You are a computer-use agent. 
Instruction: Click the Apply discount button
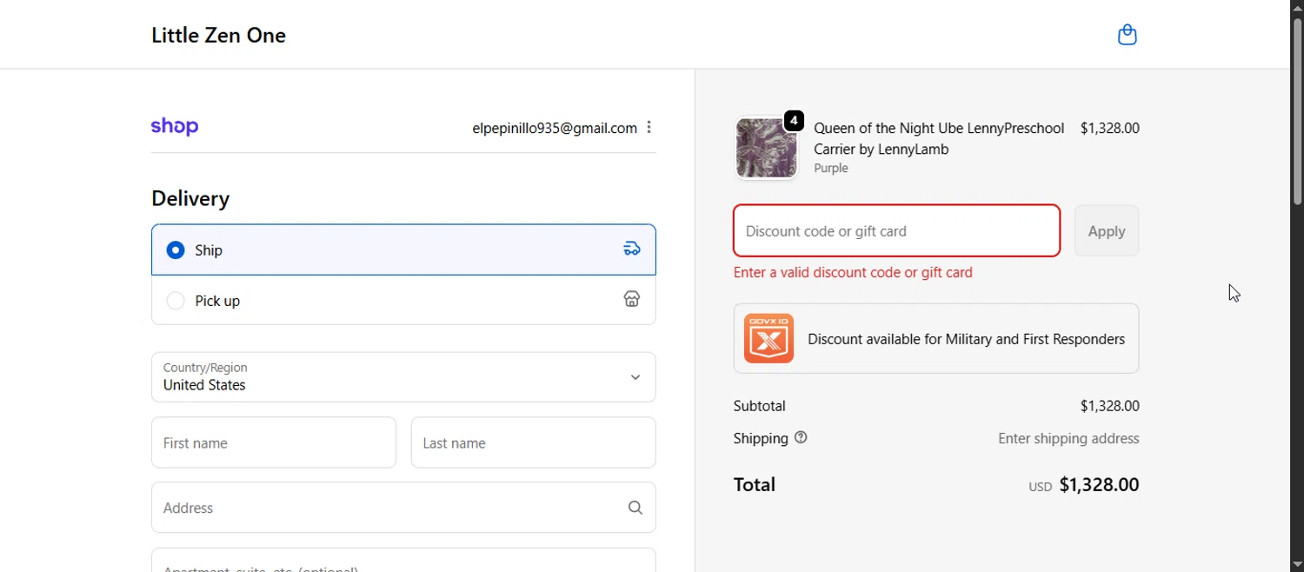[x=1107, y=231]
